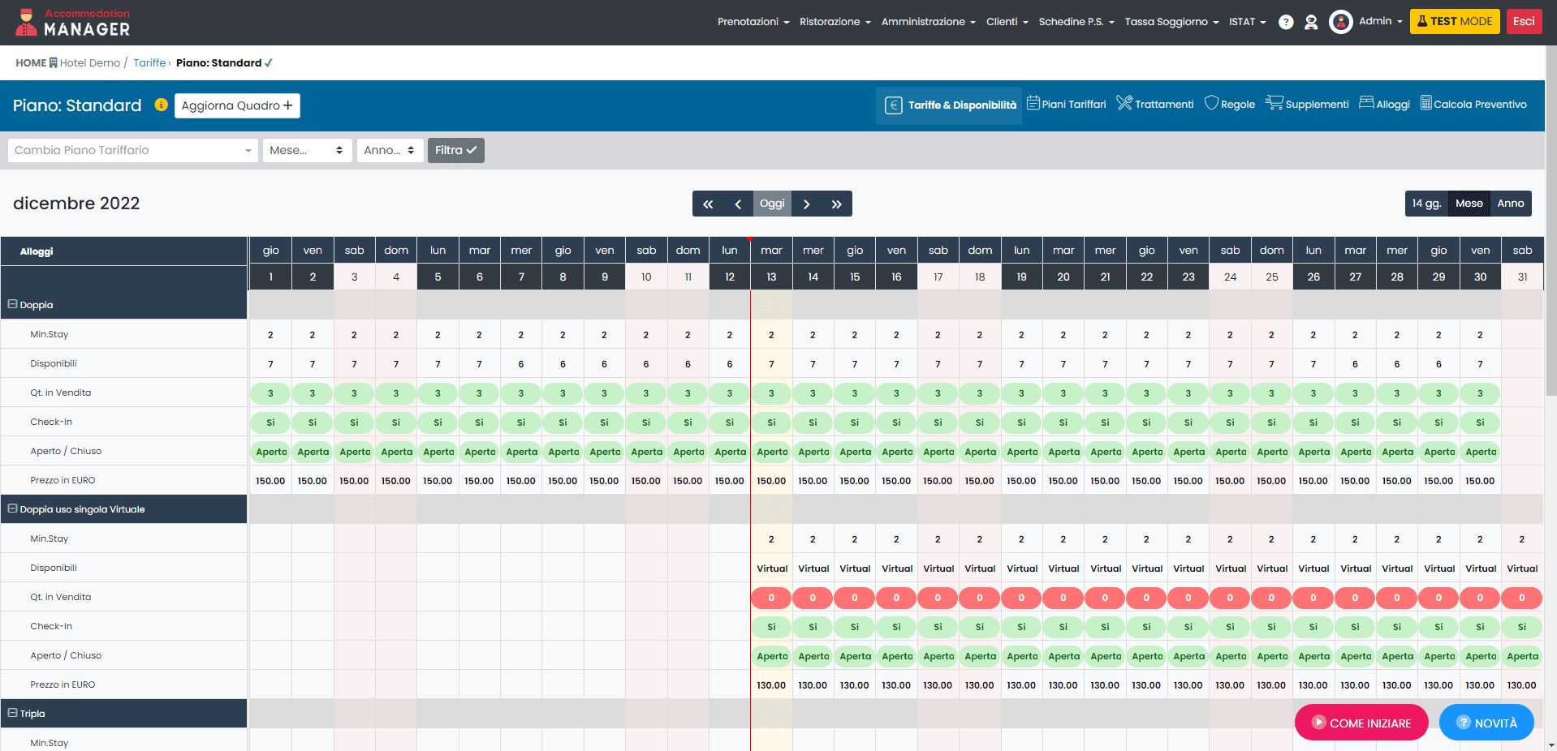The image size is (1557, 751).
Task: Click the yellow info icon beside Piano: Standard
Action: click(x=161, y=105)
